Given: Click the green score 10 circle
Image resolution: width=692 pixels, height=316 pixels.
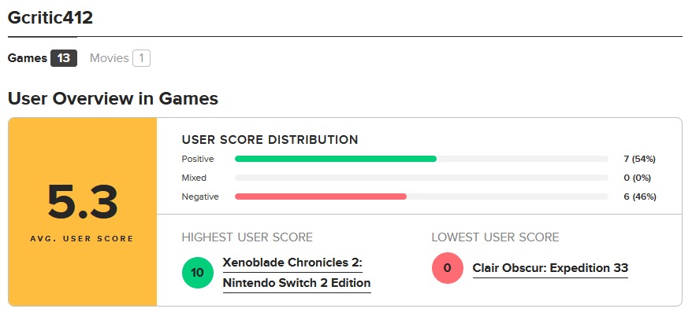Looking at the screenshot, I should pos(198,273).
